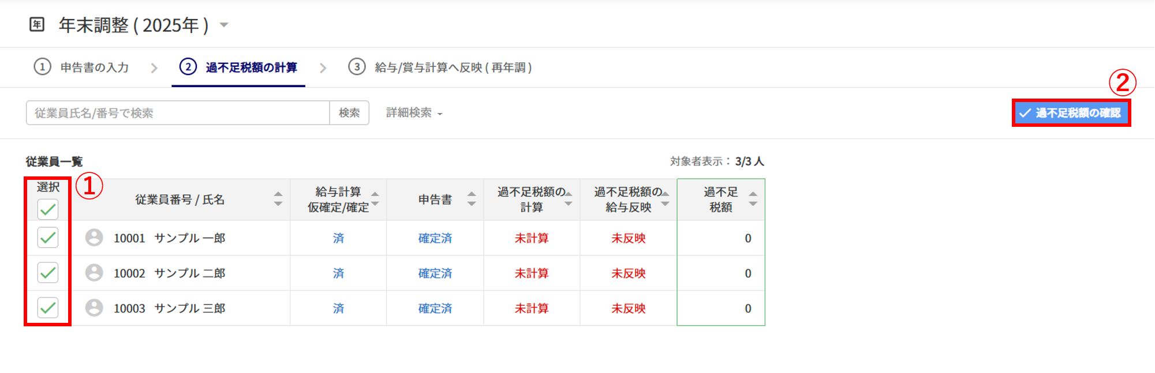Sort by 過不足税額の給与反映 column arrows

coord(665,199)
